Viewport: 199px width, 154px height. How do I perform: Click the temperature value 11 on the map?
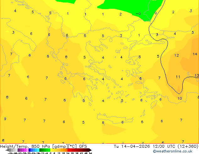point(178,77)
